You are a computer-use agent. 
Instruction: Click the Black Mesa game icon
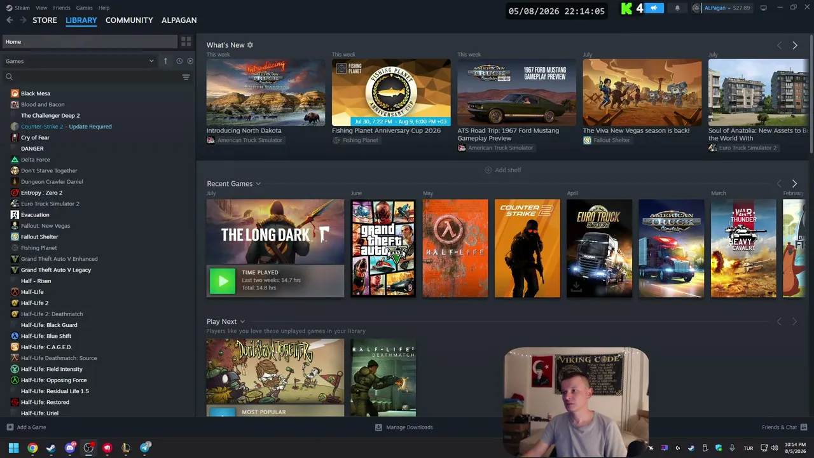click(15, 94)
